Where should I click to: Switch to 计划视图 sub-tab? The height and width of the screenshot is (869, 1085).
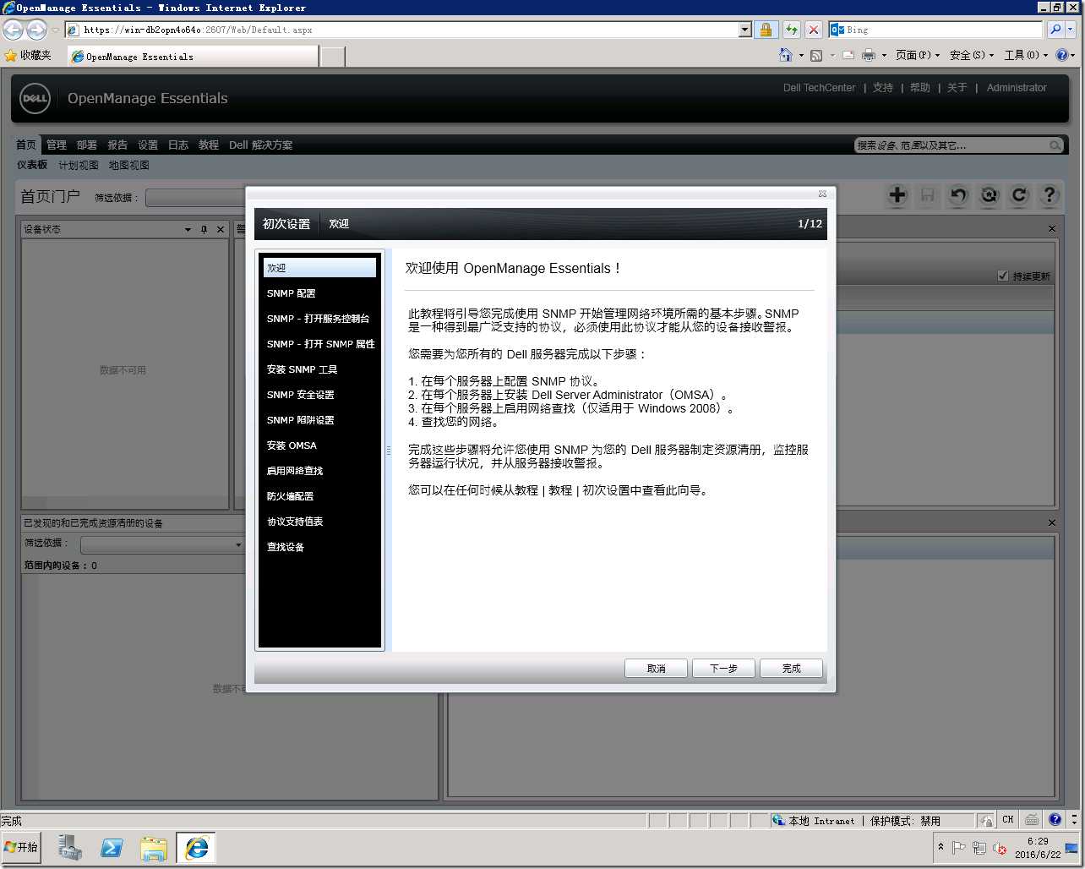pos(79,165)
